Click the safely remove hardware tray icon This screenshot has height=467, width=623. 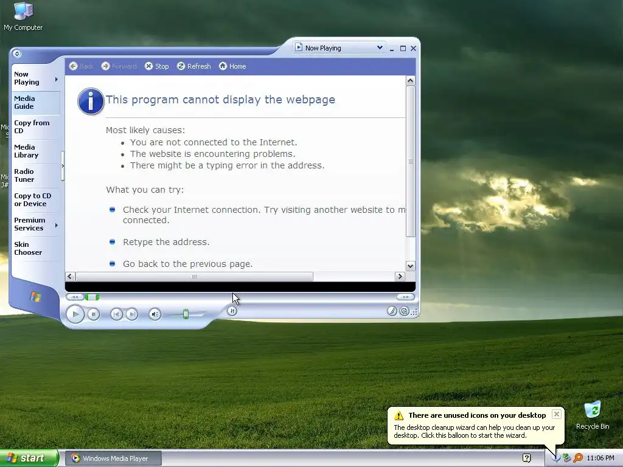point(567,458)
